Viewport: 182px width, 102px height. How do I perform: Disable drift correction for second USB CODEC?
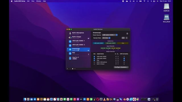point(124,58)
